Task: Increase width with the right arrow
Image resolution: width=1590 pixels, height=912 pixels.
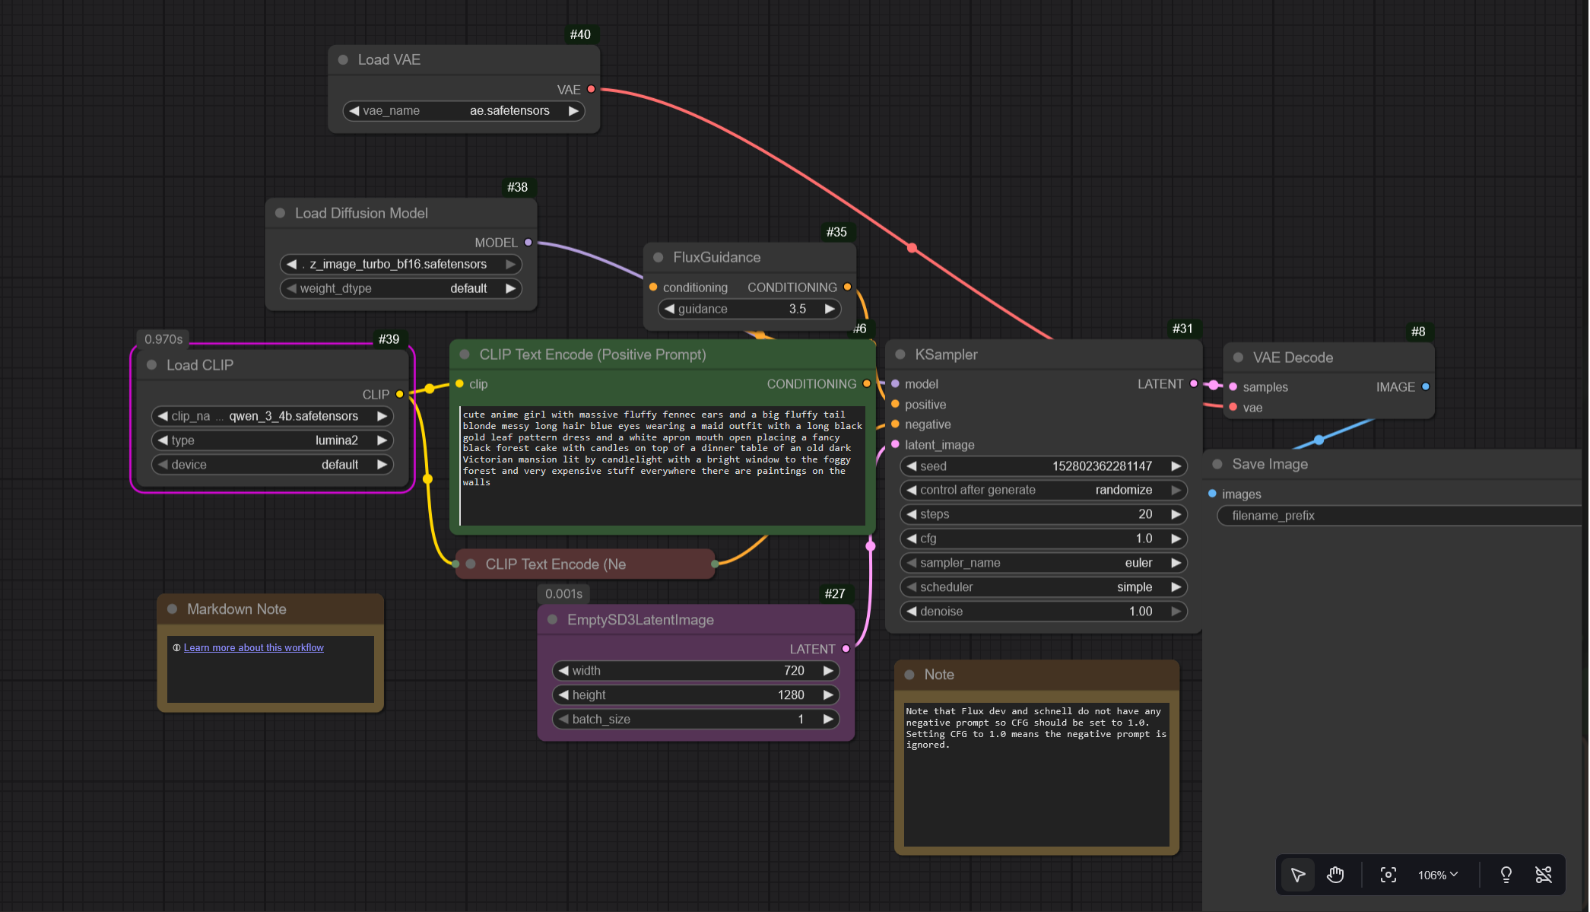Action: click(x=828, y=671)
